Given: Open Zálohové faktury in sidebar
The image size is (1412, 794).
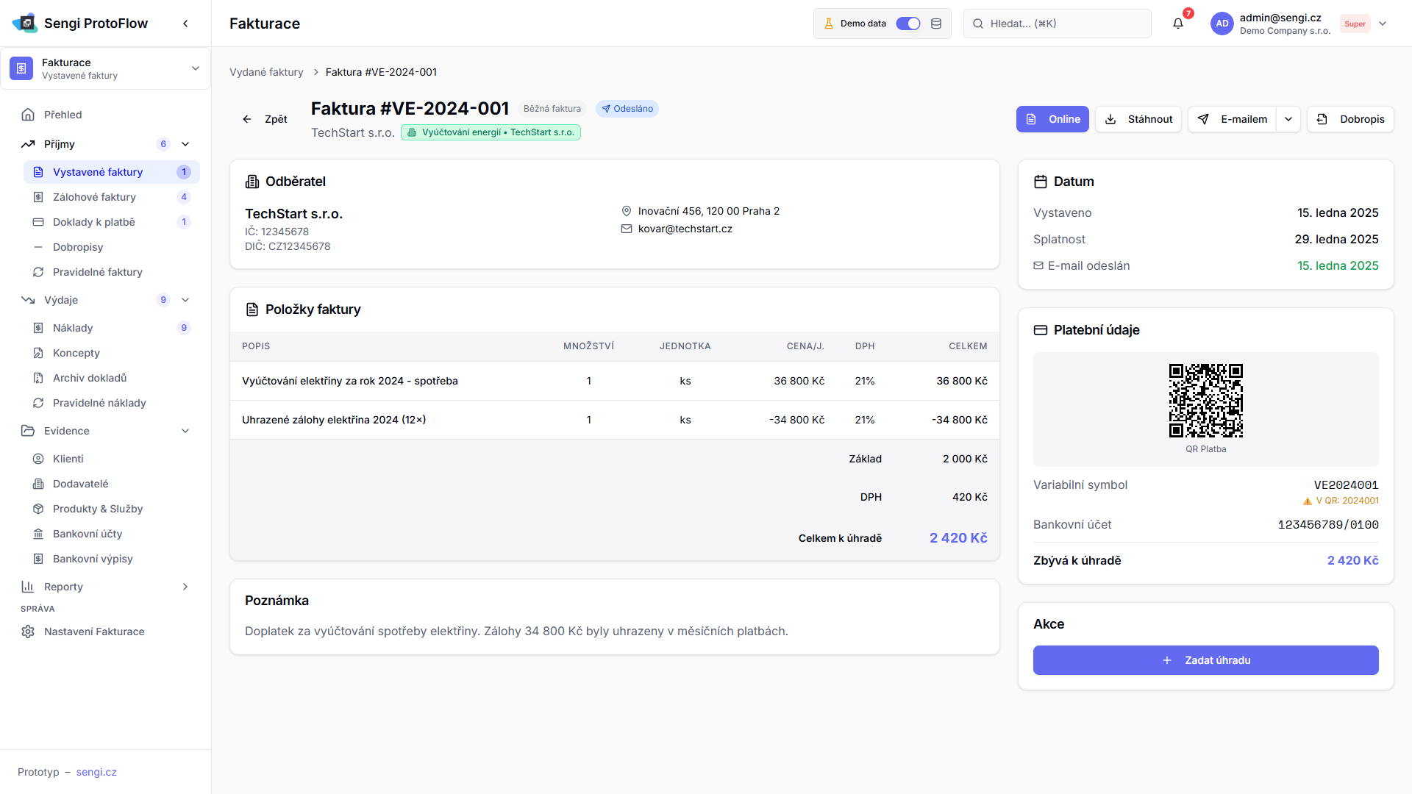Looking at the screenshot, I should click(x=94, y=197).
